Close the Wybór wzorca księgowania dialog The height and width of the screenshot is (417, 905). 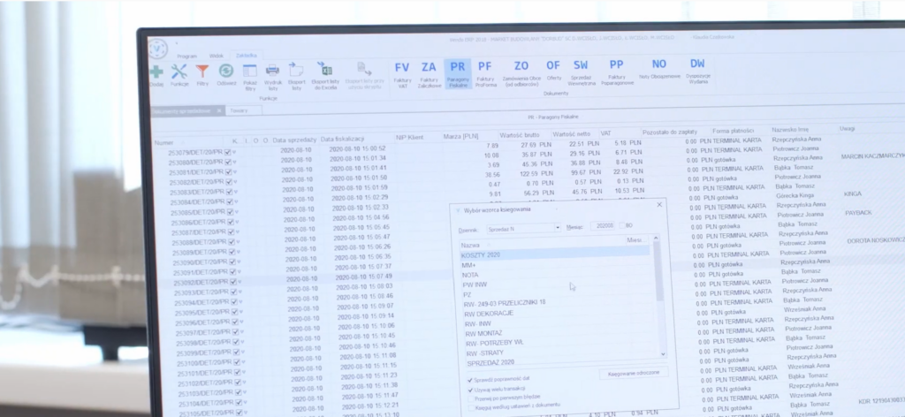[659, 204]
